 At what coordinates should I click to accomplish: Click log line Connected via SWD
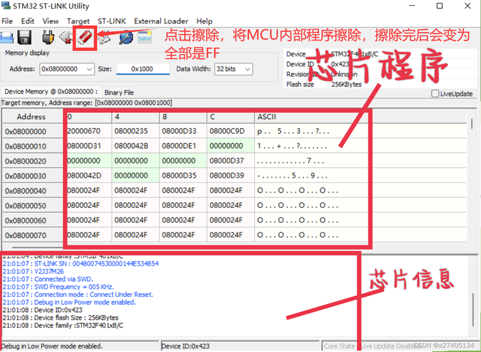[x=48, y=279]
